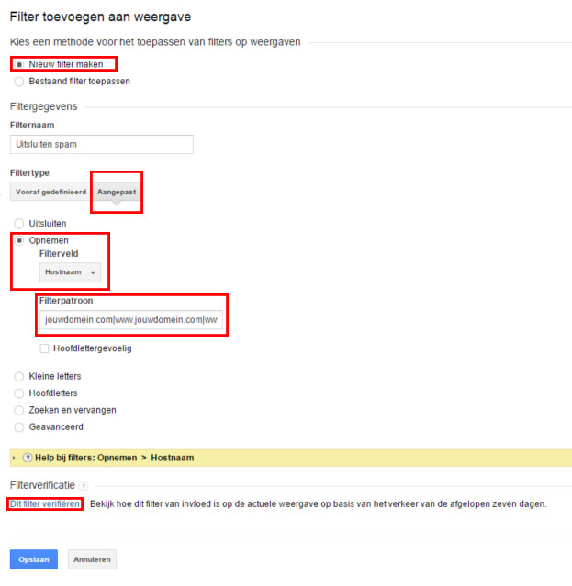The image size is (572, 586).
Task: Click into the 'Filternaam' text field
Action: coord(101,144)
